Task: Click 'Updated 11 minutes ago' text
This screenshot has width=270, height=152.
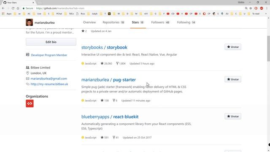Action: pyautogui.click(x=136, y=100)
